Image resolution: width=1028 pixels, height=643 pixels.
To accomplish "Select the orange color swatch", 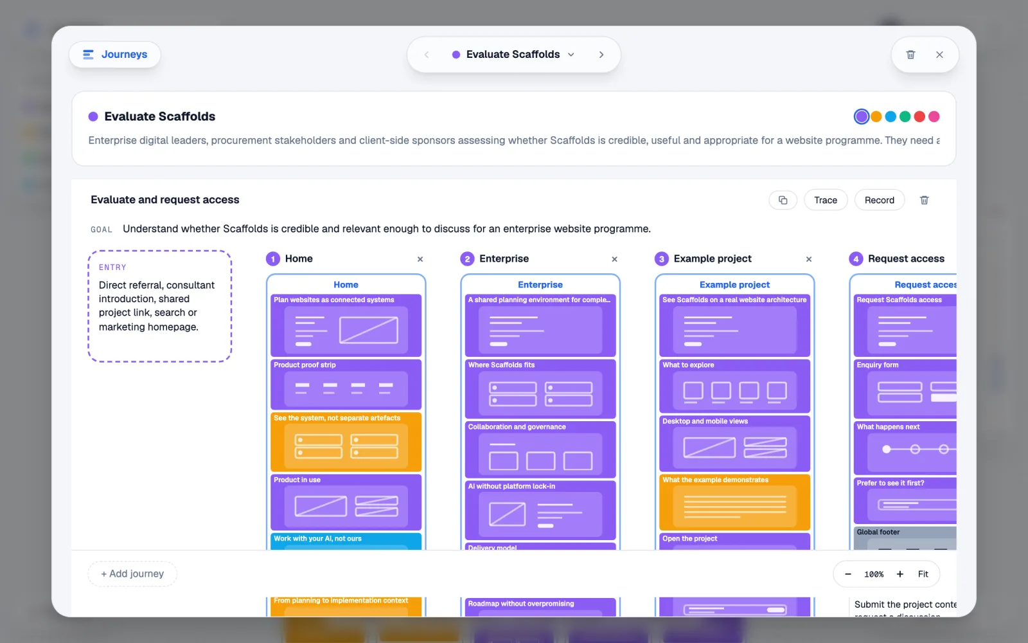I will pos(876,116).
